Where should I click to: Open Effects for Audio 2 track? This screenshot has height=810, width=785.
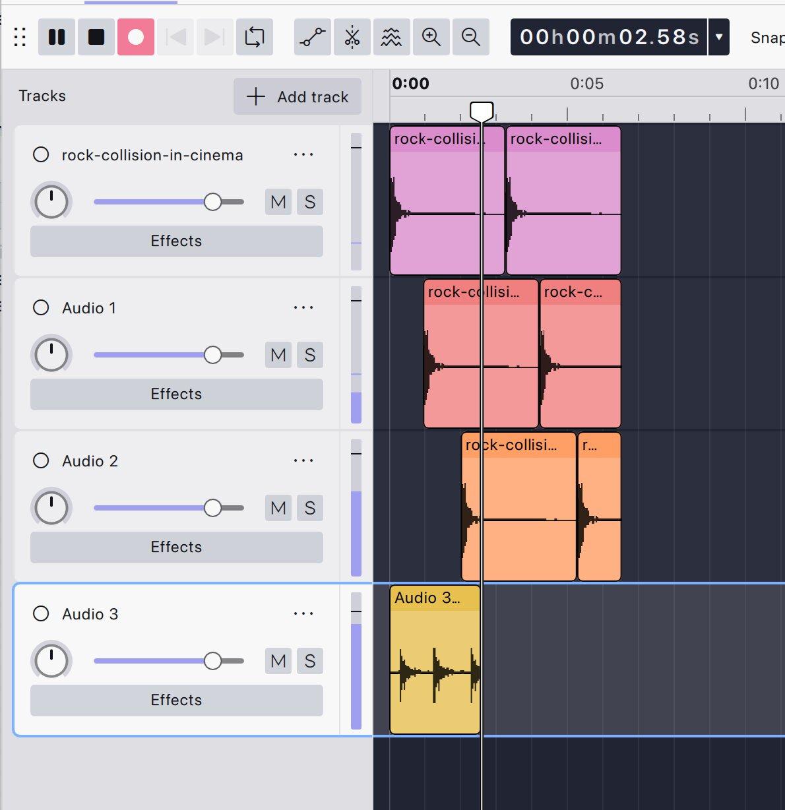coord(177,547)
